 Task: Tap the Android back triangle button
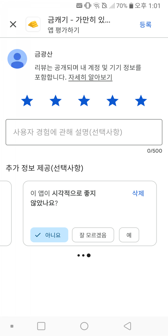127,326
